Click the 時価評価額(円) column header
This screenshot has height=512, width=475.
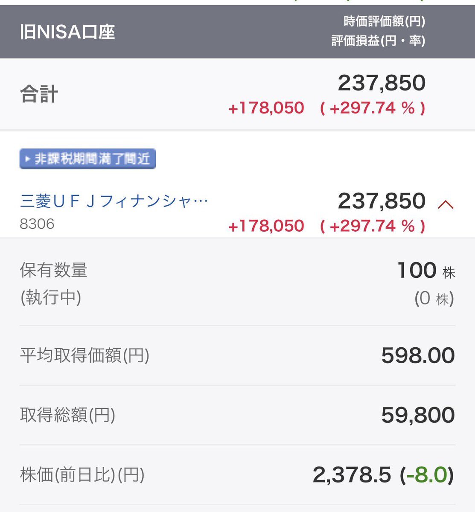(384, 21)
